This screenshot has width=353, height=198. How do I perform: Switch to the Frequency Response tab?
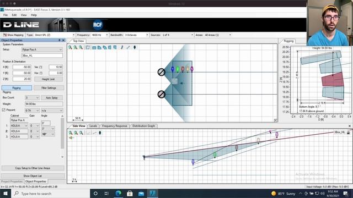(114, 126)
